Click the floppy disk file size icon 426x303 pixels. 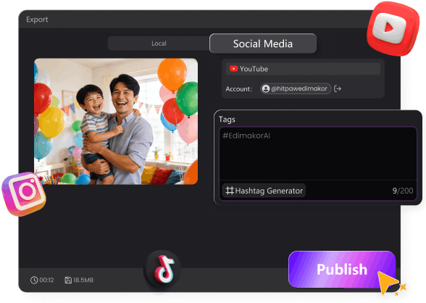click(x=68, y=280)
